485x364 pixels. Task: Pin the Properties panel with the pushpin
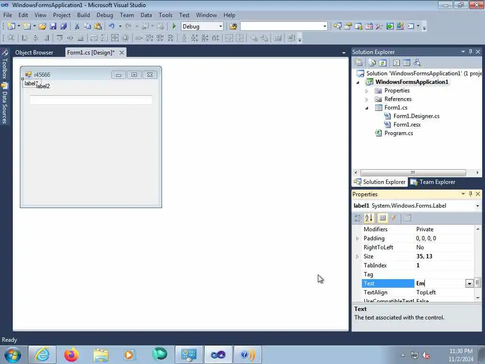(470, 194)
